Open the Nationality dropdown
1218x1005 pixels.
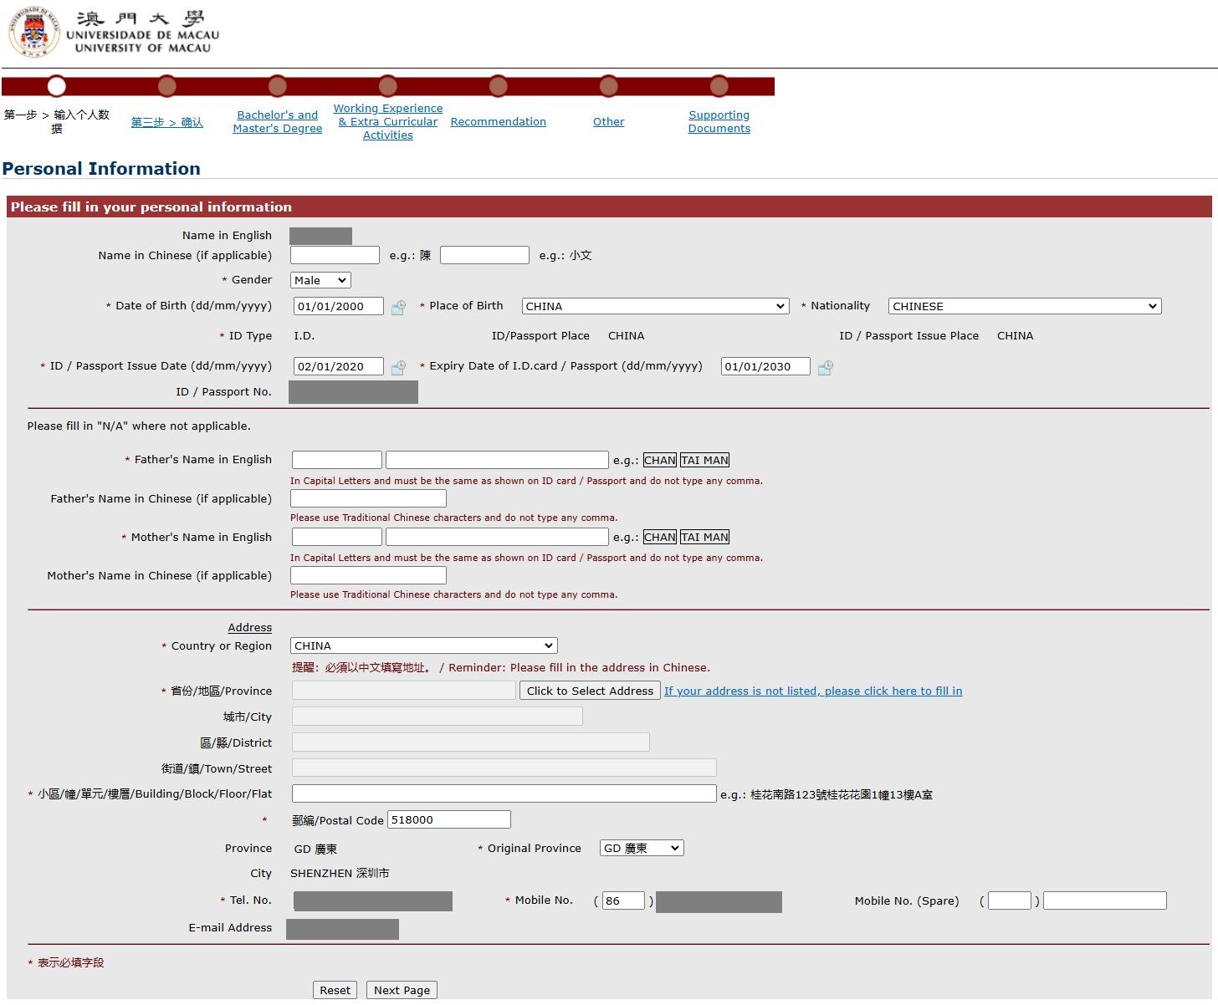point(1024,307)
